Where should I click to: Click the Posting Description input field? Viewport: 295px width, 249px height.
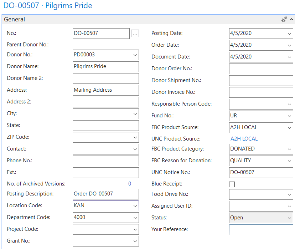pyautogui.click(x=105, y=194)
